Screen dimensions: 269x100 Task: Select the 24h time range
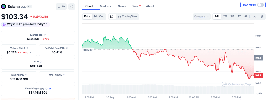coord(217,16)
